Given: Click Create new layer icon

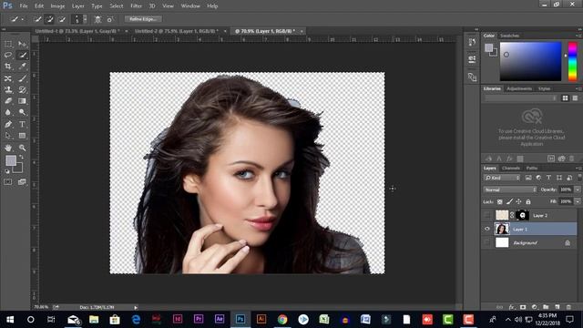Looking at the screenshot, I should (x=557, y=307).
